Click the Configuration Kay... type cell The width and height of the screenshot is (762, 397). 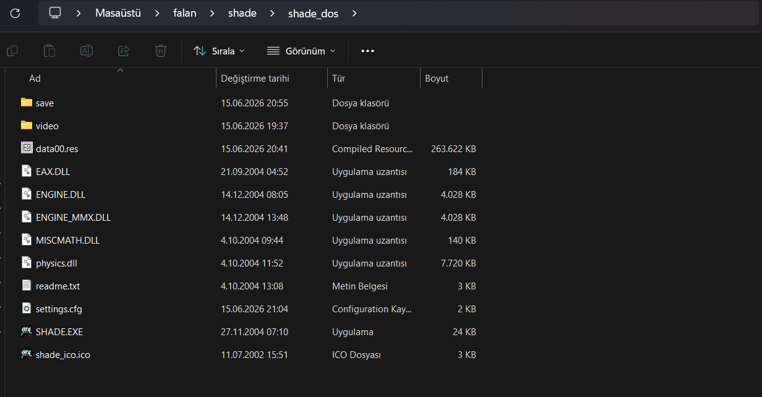[372, 309]
